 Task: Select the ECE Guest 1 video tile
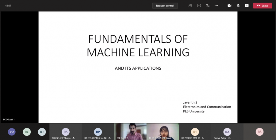click(x=130, y=131)
